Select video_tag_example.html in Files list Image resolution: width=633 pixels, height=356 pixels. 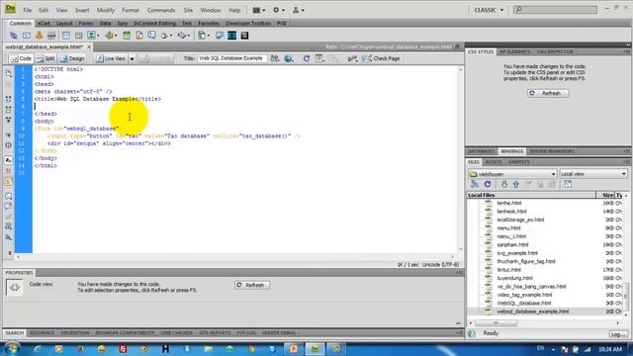524,295
